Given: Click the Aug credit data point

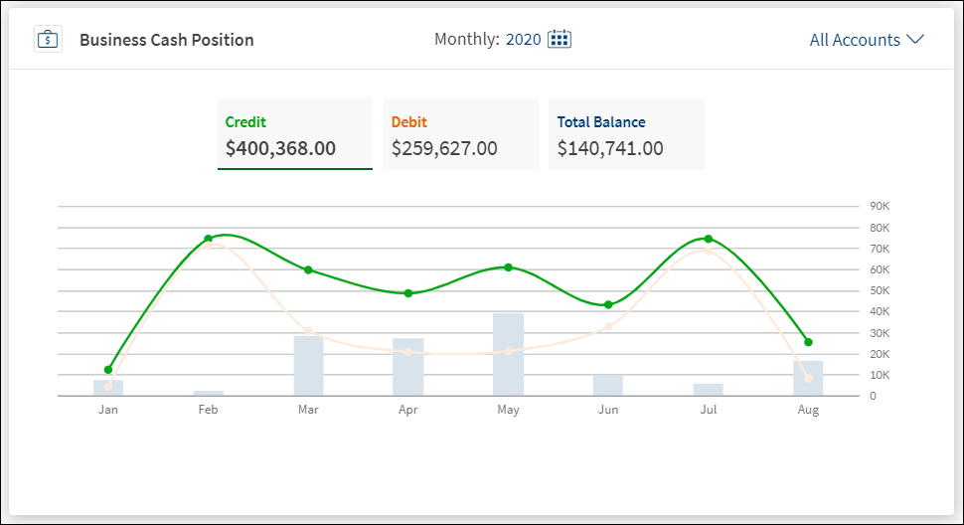Looking at the screenshot, I should tap(808, 342).
